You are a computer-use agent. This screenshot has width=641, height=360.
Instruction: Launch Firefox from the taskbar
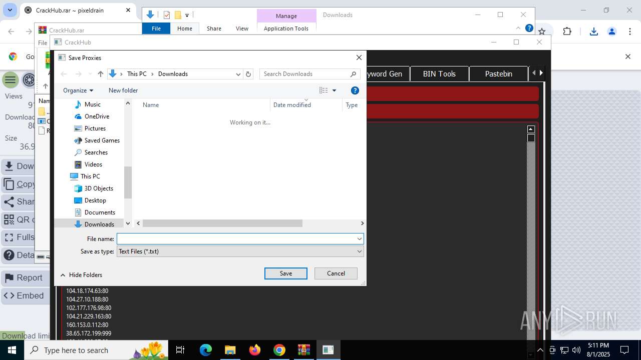point(255,350)
